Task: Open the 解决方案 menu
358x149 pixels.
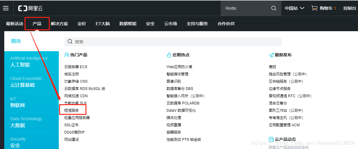Action: click(x=59, y=24)
